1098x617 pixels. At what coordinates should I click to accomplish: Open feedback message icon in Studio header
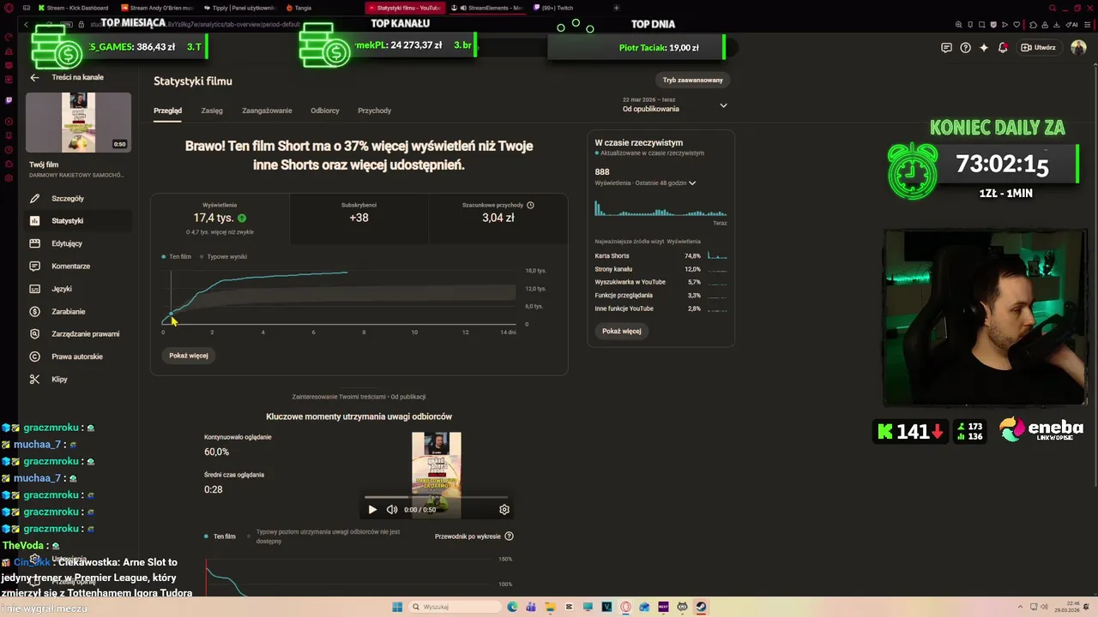[x=946, y=48]
